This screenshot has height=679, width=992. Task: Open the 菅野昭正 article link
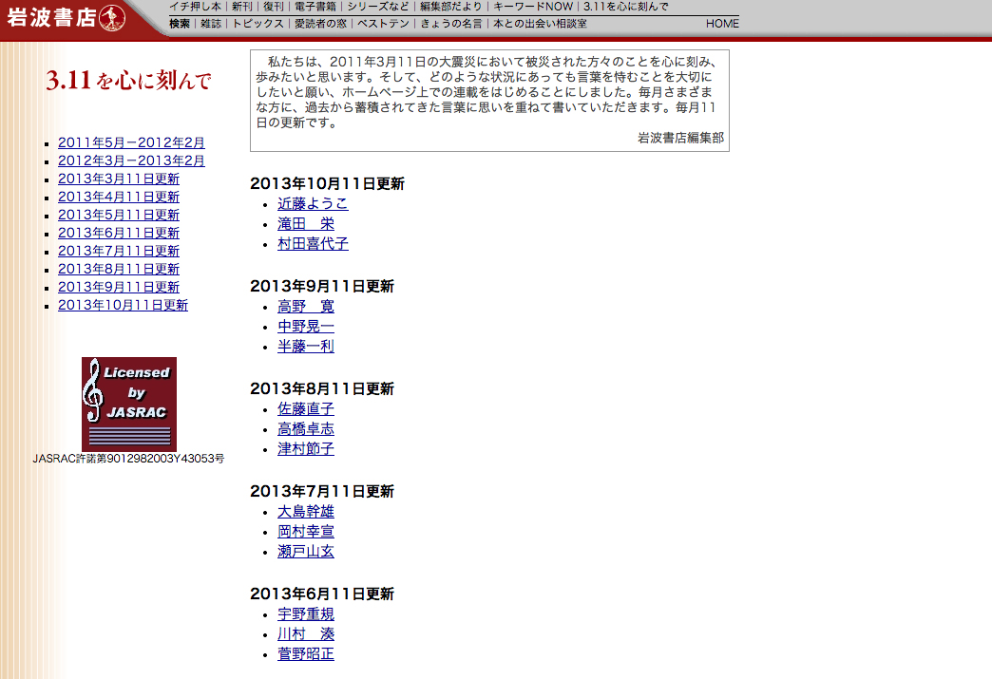tap(306, 653)
